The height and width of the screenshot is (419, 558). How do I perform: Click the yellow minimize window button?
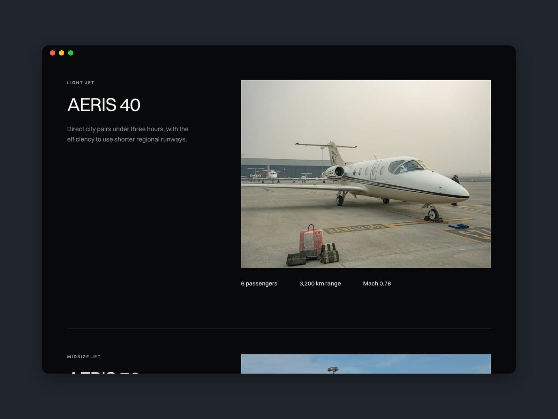tap(62, 53)
